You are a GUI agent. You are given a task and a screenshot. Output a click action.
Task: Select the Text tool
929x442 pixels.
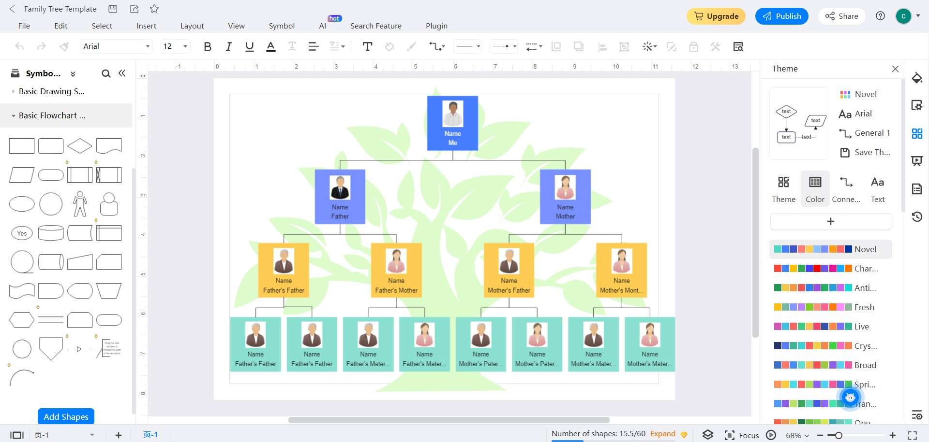click(x=367, y=46)
